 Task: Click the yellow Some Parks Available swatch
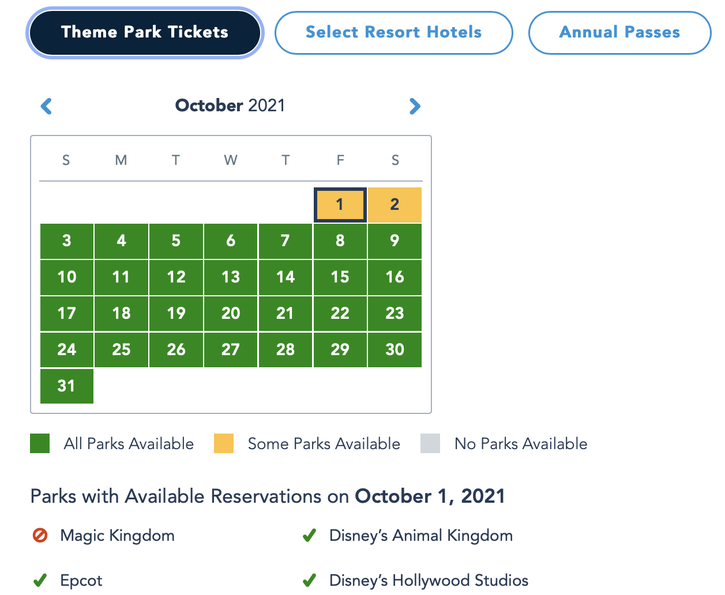[x=224, y=443]
